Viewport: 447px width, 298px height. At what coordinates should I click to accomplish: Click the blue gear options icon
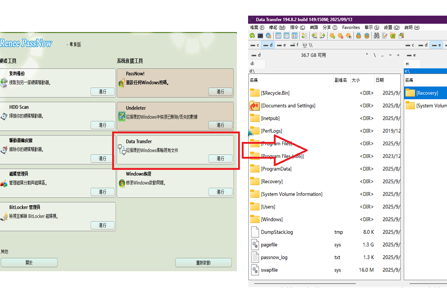pyautogui.click(x=268, y=36)
